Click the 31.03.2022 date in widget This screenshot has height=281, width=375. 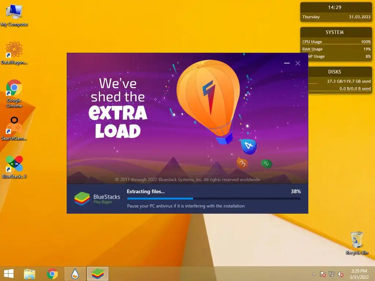pyautogui.click(x=360, y=17)
